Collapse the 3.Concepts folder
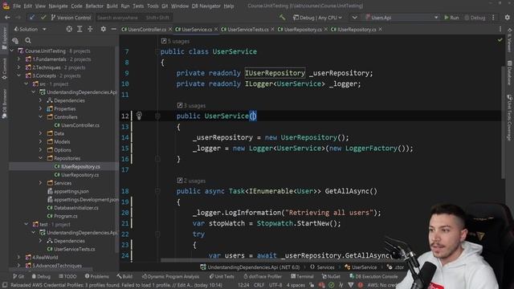This screenshot has height=289, width=514. 18,75
